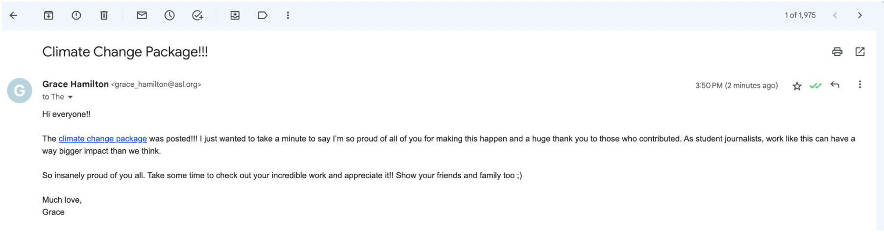Add email to Tasks
The width and height of the screenshot is (884, 232).
coord(197,15)
